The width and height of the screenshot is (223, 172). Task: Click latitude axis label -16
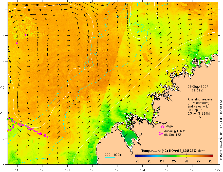(x=3, y=113)
